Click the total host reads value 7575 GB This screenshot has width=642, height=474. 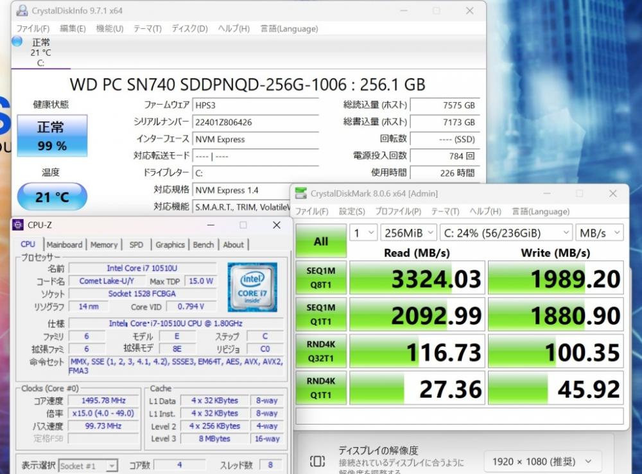click(x=445, y=105)
